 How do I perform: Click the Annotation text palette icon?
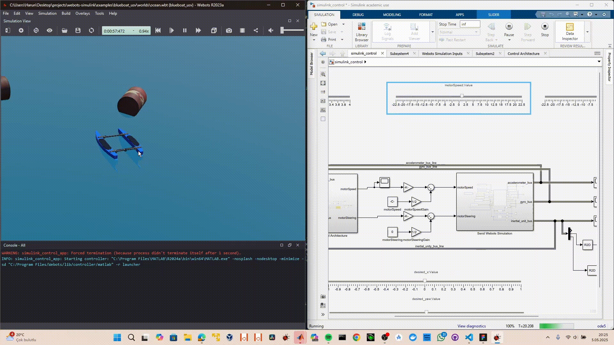point(323,101)
